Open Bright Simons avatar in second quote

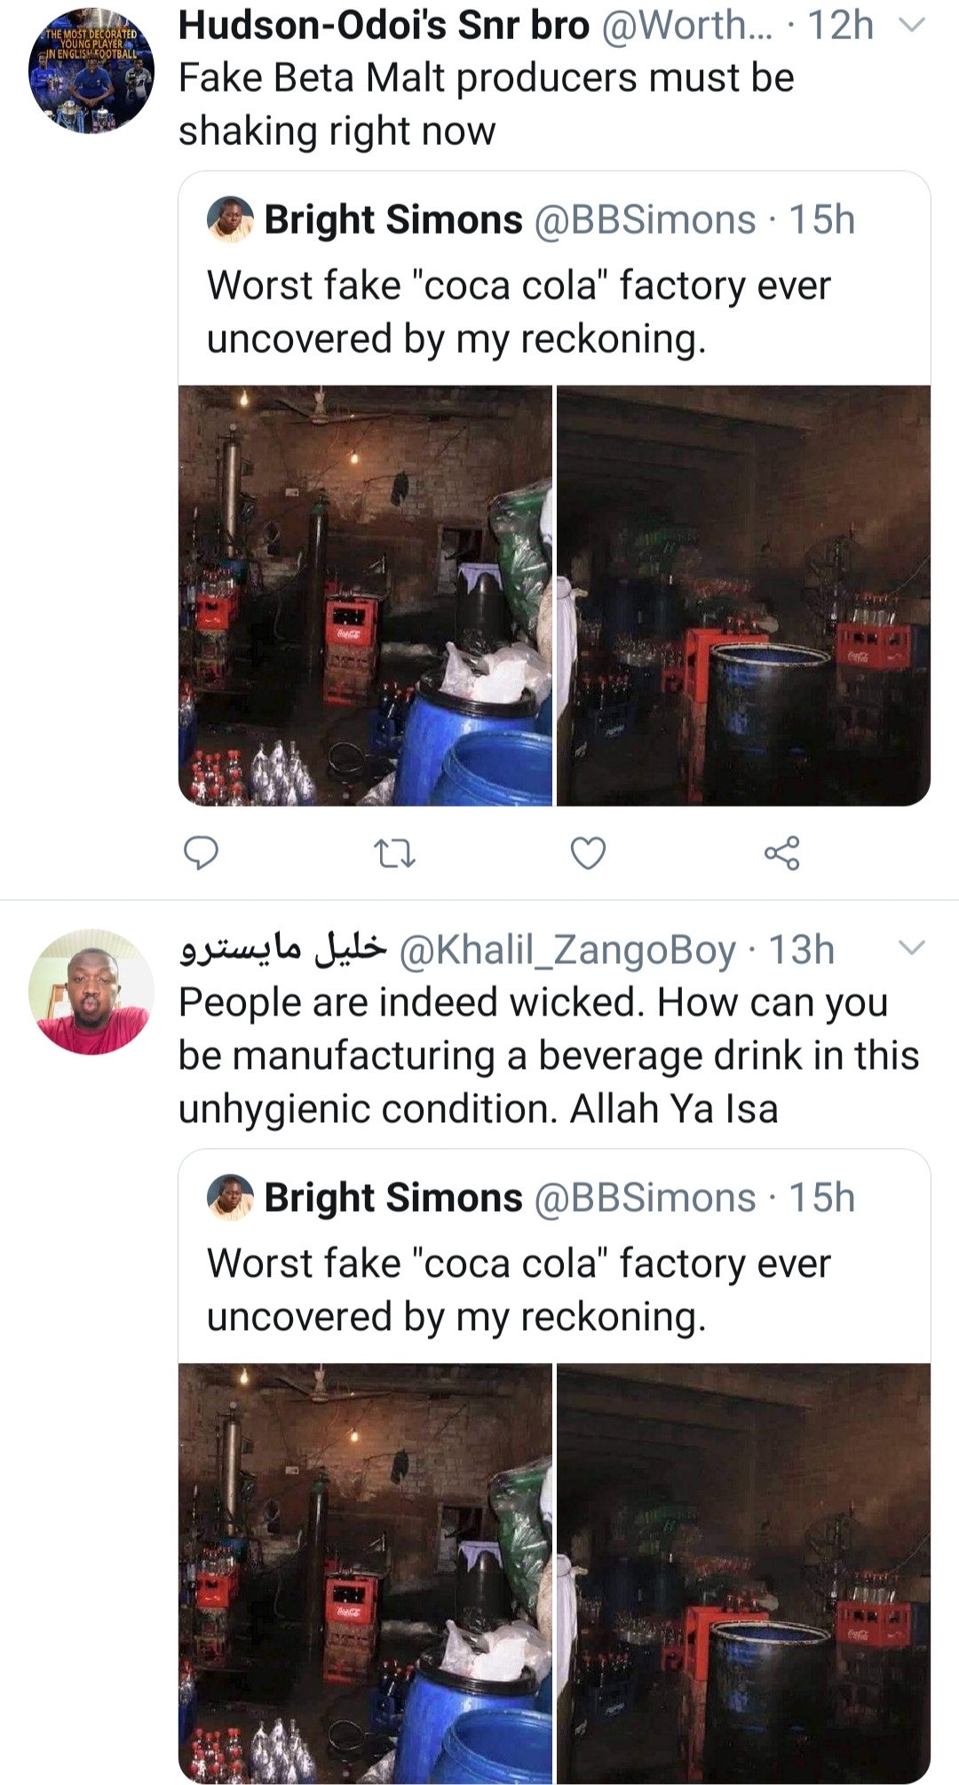click(x=230, y=1197)
